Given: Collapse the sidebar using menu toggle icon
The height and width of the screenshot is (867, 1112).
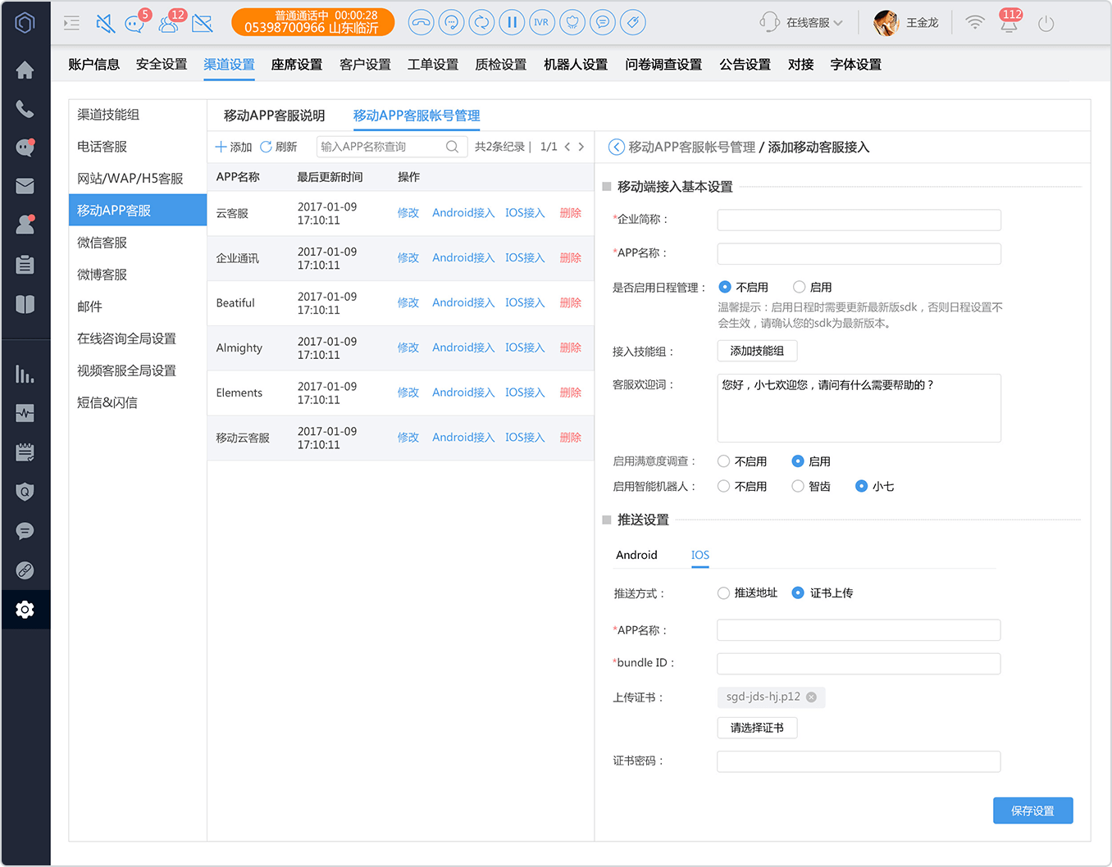Looking at the screenshot, I should 71,23.
